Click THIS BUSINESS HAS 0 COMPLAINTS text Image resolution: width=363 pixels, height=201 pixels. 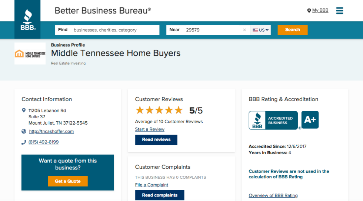[170, 177]
